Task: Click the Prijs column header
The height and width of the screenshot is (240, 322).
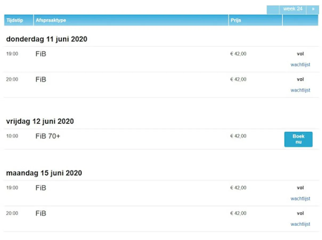Action: [236, 20]
